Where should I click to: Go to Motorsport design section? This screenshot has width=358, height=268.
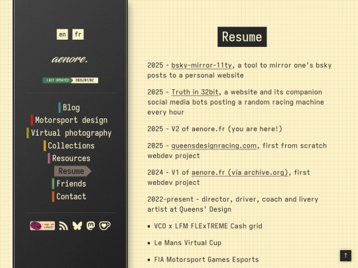point(69,120)
